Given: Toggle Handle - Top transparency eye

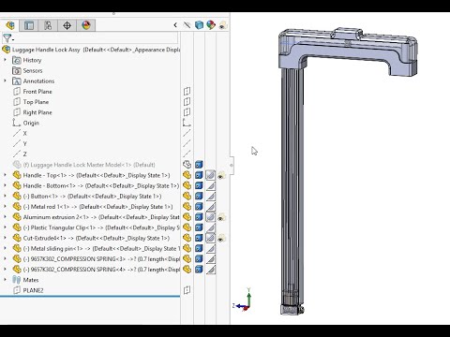Looking at the screenshot, I should [x=221, y=175].
